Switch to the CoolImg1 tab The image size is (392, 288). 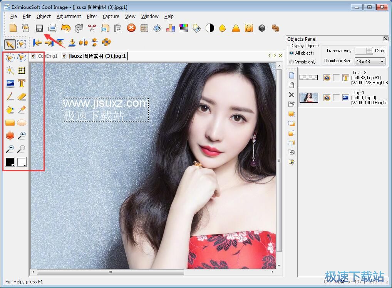click(45, 56)
